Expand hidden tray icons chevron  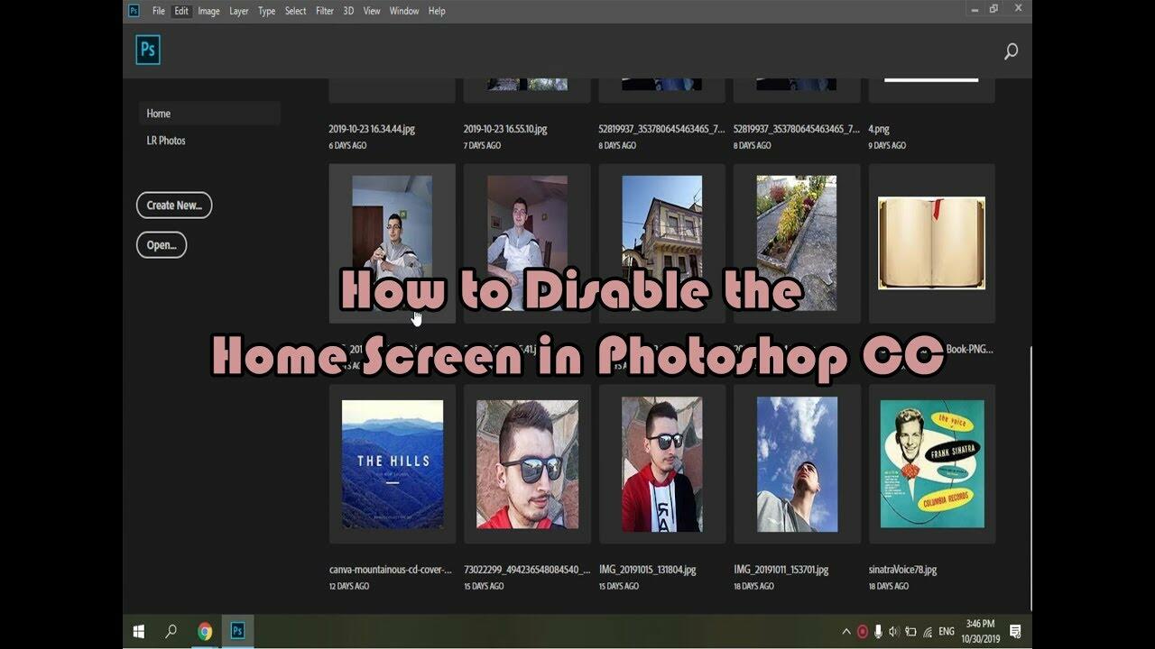tap(845, 632)
